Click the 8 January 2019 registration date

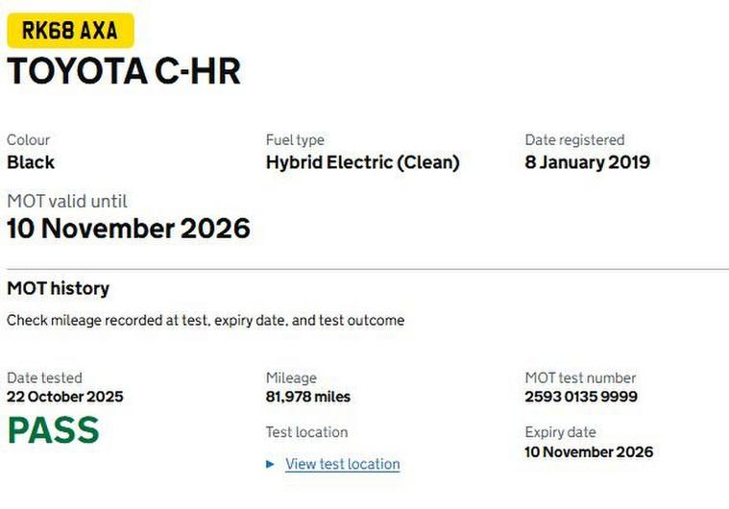[x=587, y=162]
